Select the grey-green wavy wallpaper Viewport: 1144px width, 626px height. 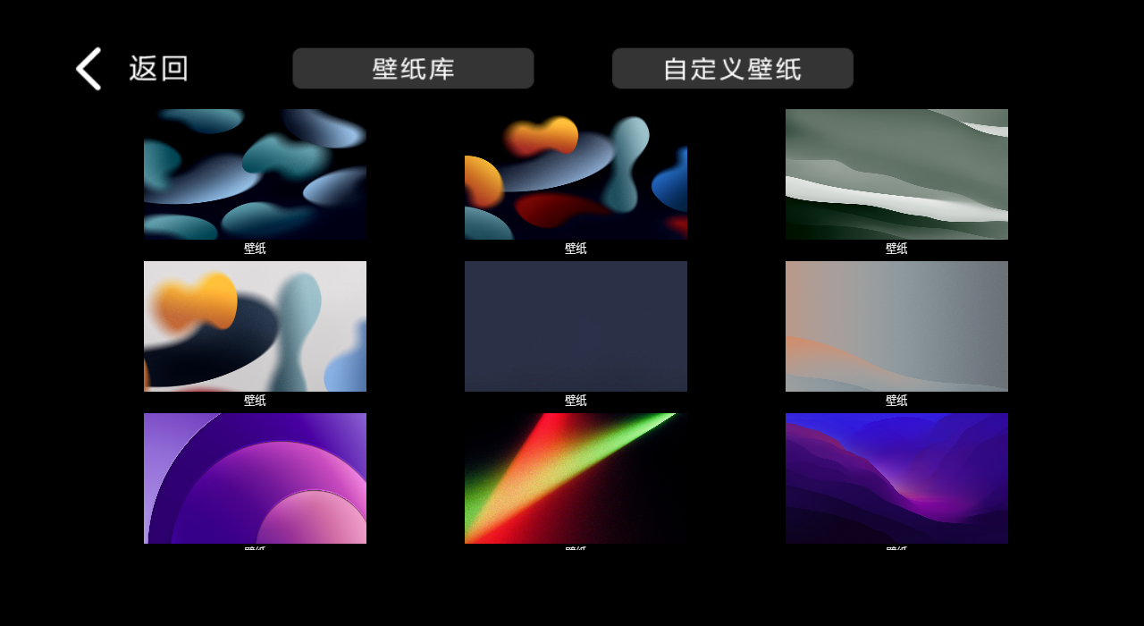896,174
